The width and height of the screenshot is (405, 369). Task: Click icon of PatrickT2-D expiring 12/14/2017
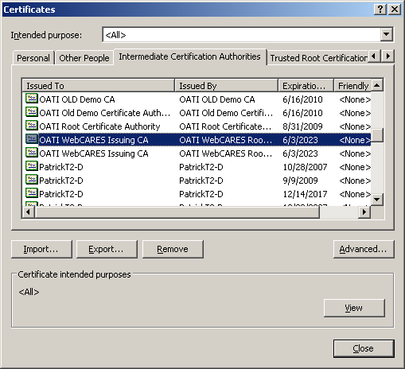(32, 193)
